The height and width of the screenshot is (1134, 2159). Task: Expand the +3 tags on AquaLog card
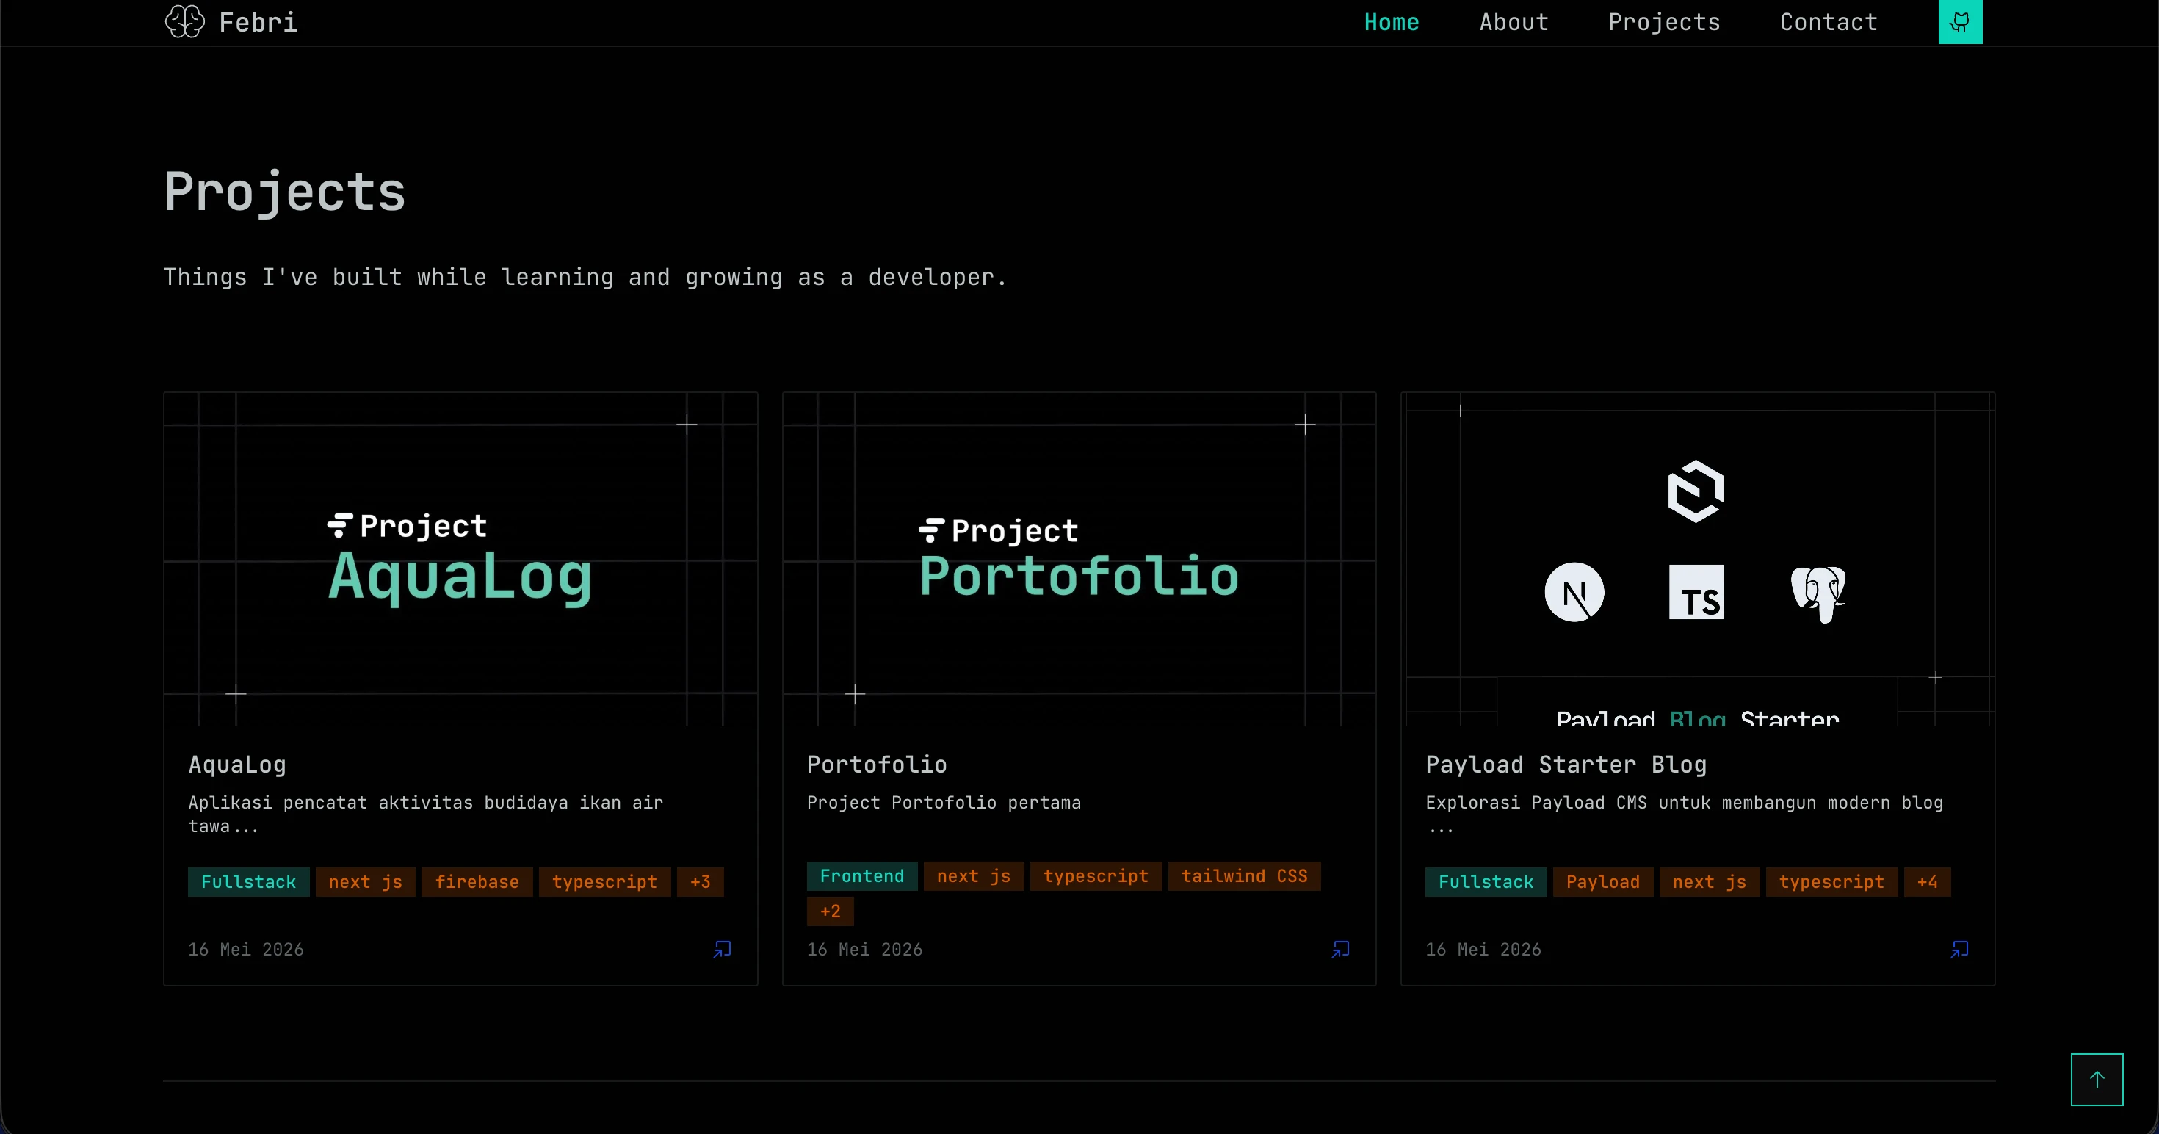[700, 882]
